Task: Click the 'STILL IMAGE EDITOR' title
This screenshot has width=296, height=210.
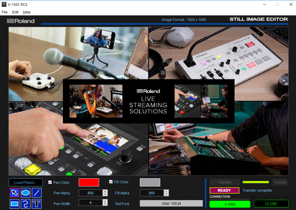Action: [x=259, y=19]
